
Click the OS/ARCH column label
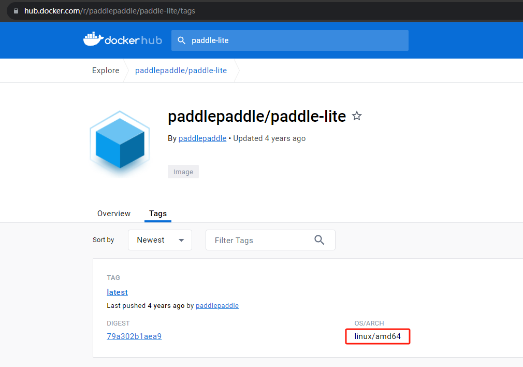369,323
